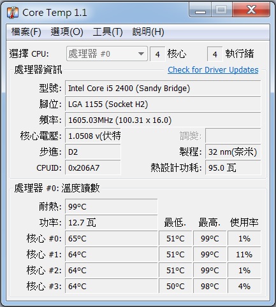
Task: Minimize the Core Temp window
Action: point(200,10)
